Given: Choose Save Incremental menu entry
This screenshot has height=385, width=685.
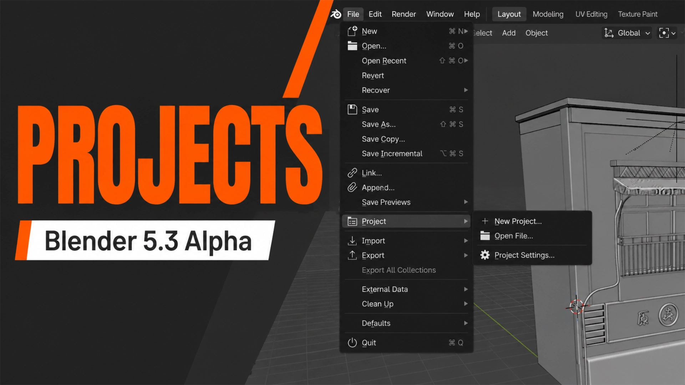Looking at the screenshot, I should (x=406, y=154).
